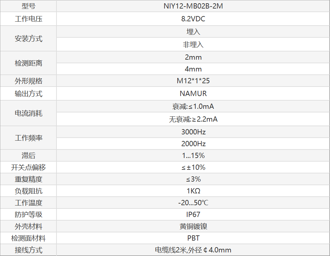
Task: Click the 型号 header label
Action: coord(28,6)
